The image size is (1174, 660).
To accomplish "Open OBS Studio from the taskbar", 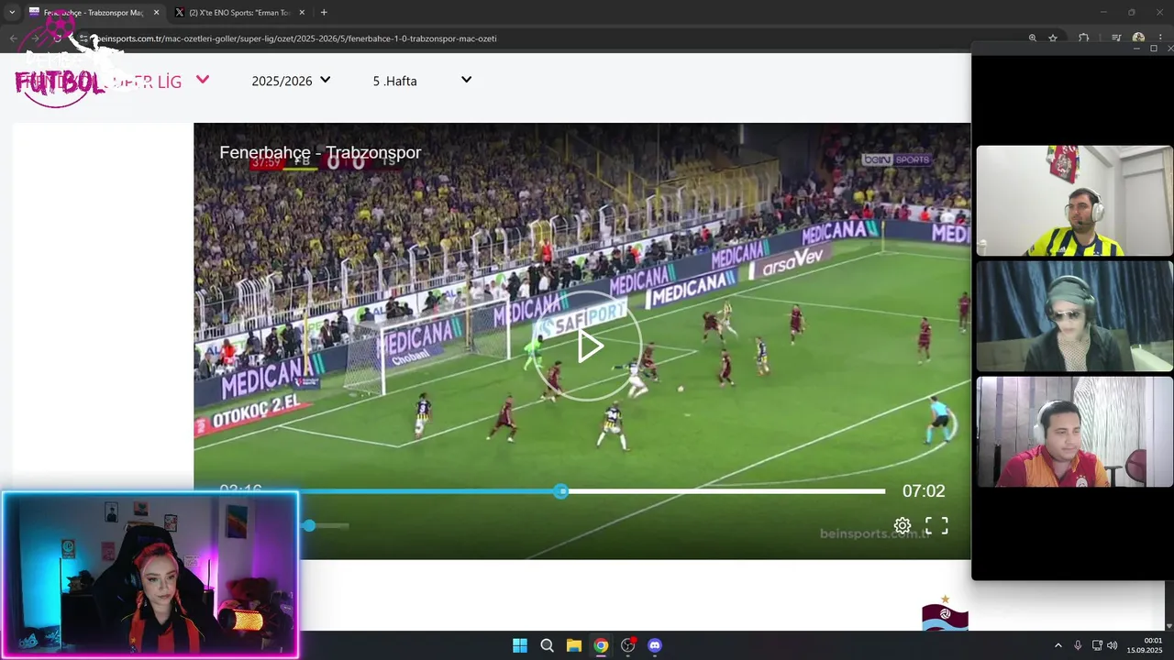I will 628,645.
